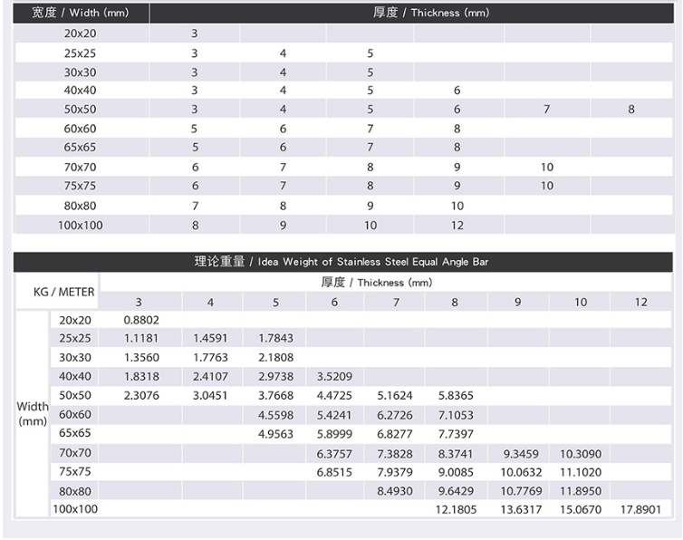Click weight value 11.8950
Image resolution: width=683 pixels, height=540 pixels.
pos(581,491)
